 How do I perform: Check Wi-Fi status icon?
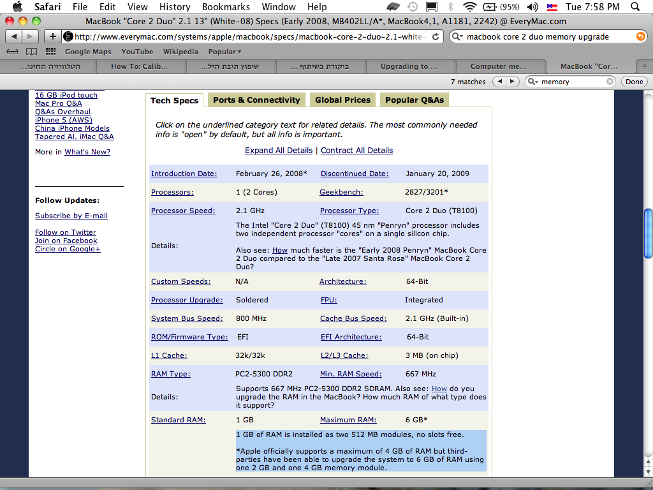[470, 6]
